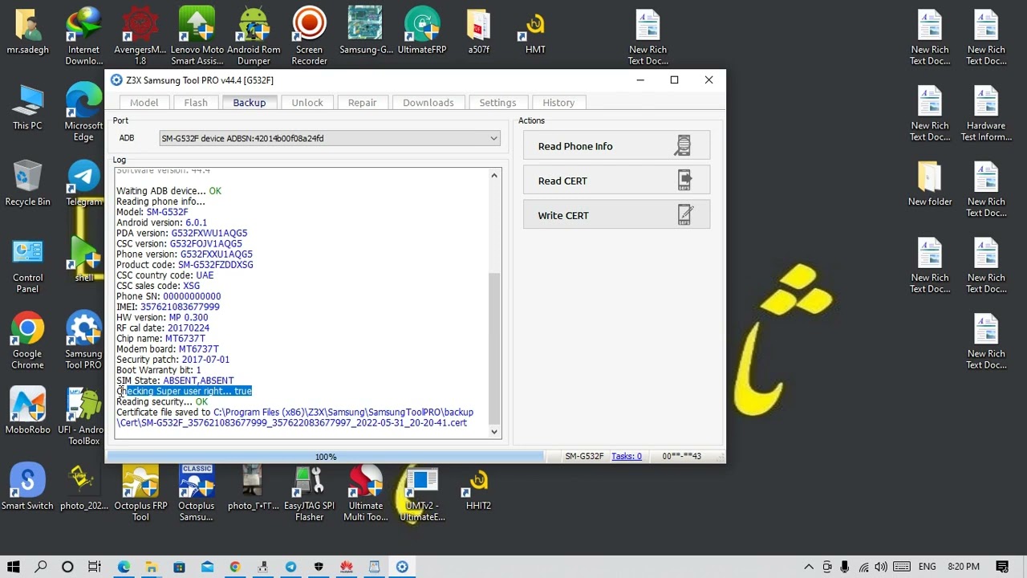Image resolution: width=1027 pixels, height=578 pixels.
Task: Open File Explorer from the taskbar
Action: click(x=152, y=567)
